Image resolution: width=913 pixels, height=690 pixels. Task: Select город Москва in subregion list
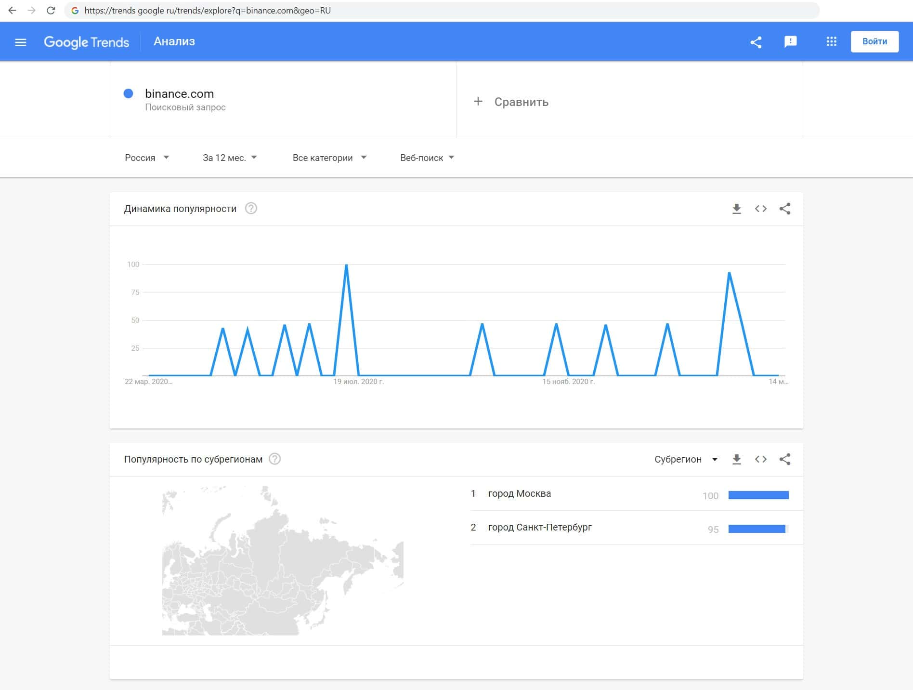pos(519,493)
